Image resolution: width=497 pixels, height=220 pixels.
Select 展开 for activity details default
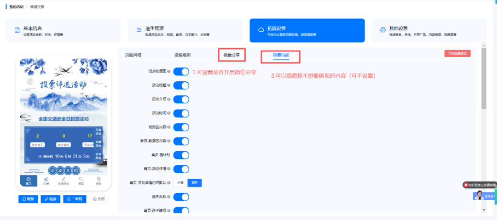(195, 183)
